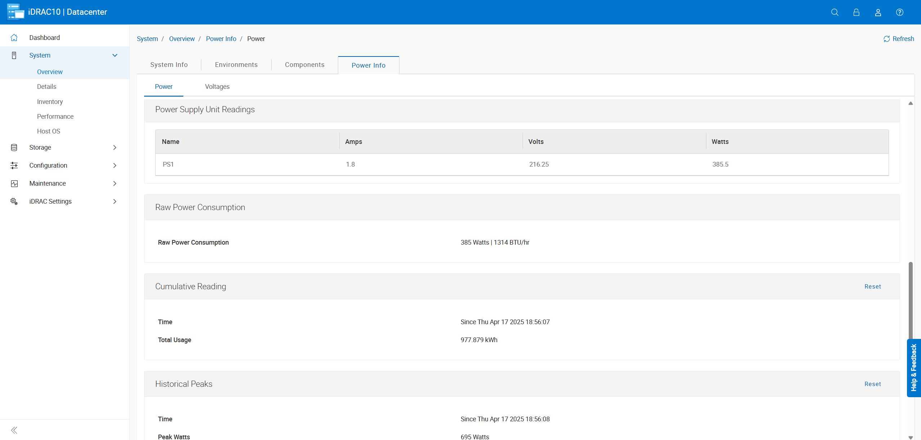
Task: Open the Components tab
Action: (304, 65)
